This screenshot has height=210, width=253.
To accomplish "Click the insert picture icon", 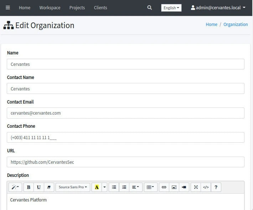I will [x=174, y=187].
